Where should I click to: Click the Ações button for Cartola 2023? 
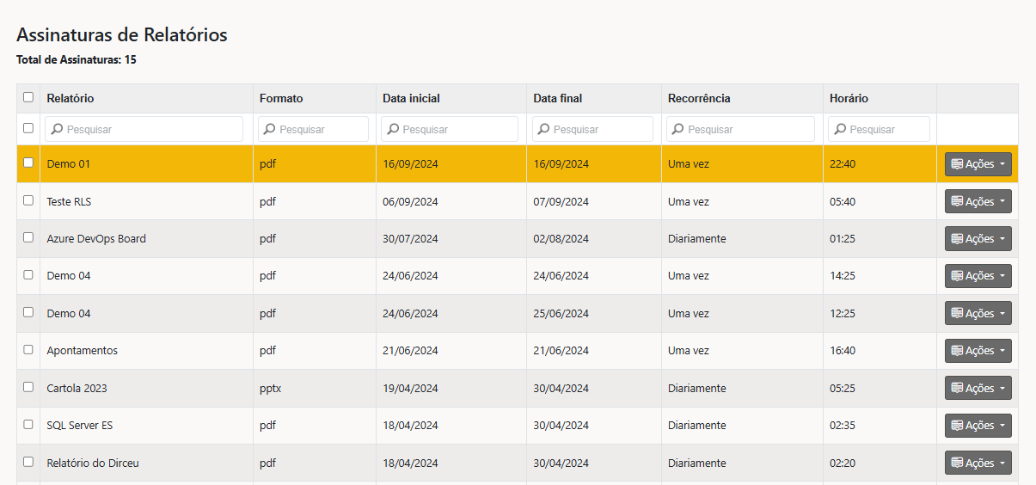point(978,388)
